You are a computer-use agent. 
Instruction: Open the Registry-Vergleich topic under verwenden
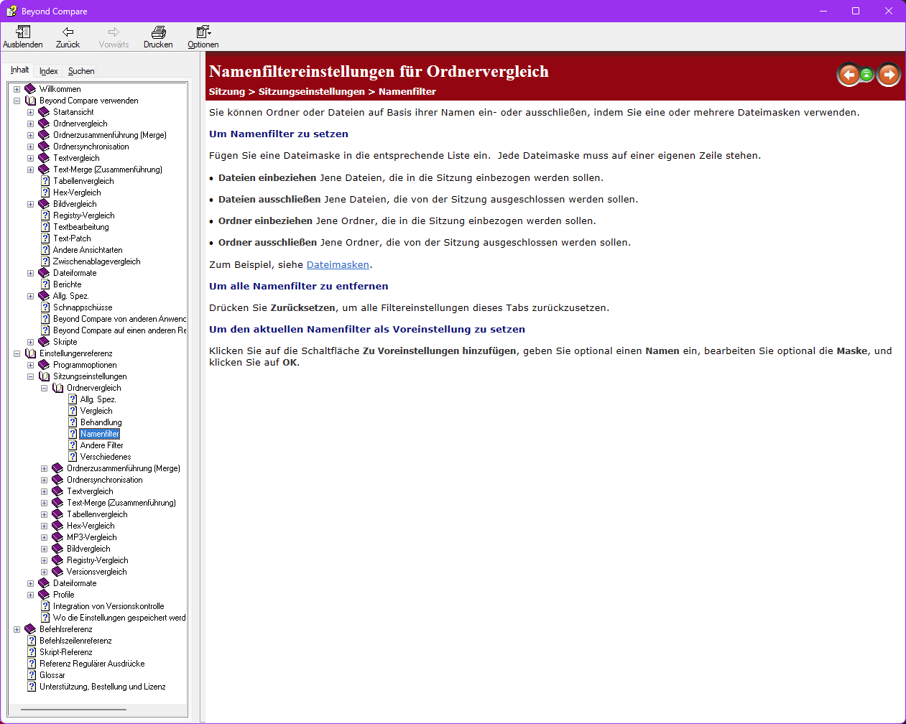click(83, 215)
